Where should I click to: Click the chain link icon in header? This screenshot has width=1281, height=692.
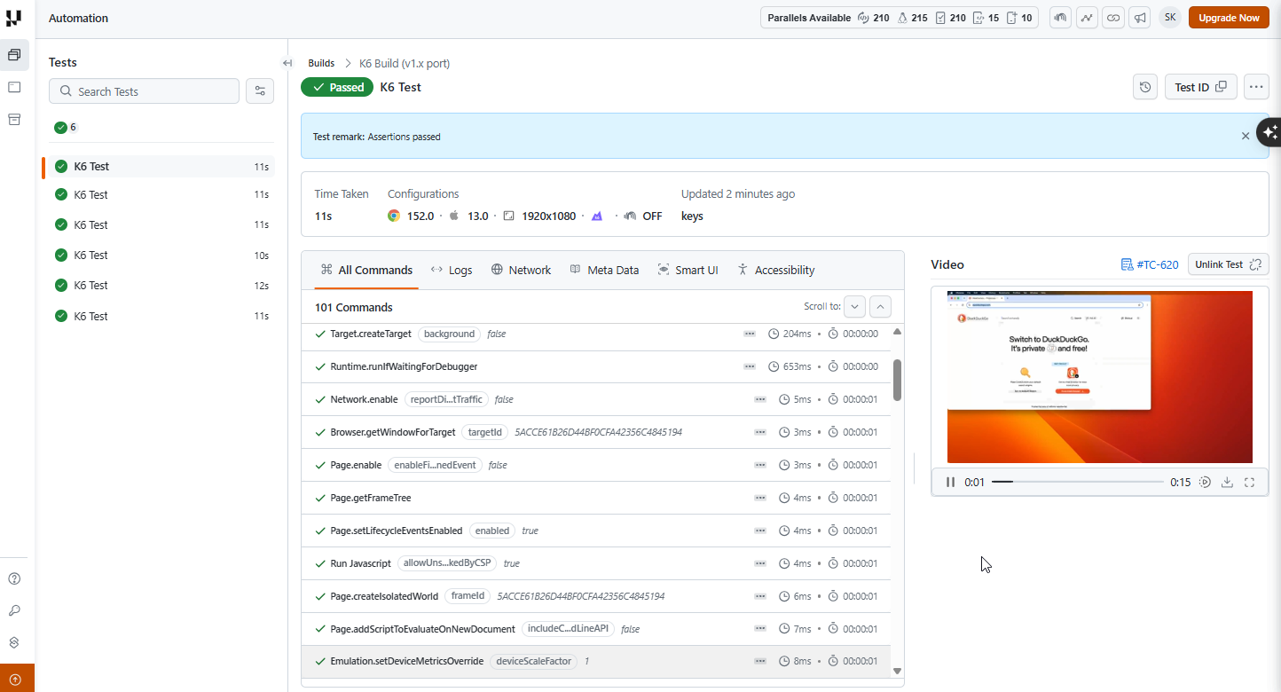pos(1113,18)
